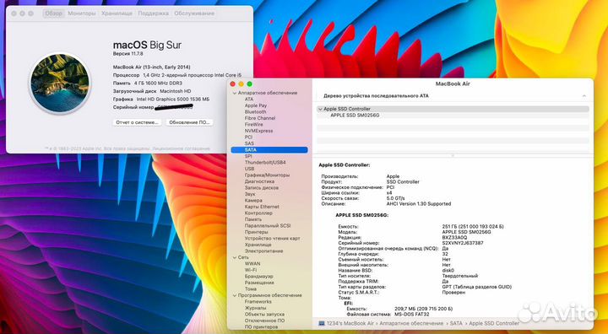608x334 pixels.
Task: Select WWAN under Сеть
Action: (252, 263)
